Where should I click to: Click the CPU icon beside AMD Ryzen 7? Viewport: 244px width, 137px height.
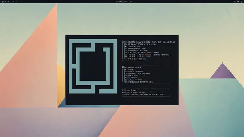click(x=125, y=44)
